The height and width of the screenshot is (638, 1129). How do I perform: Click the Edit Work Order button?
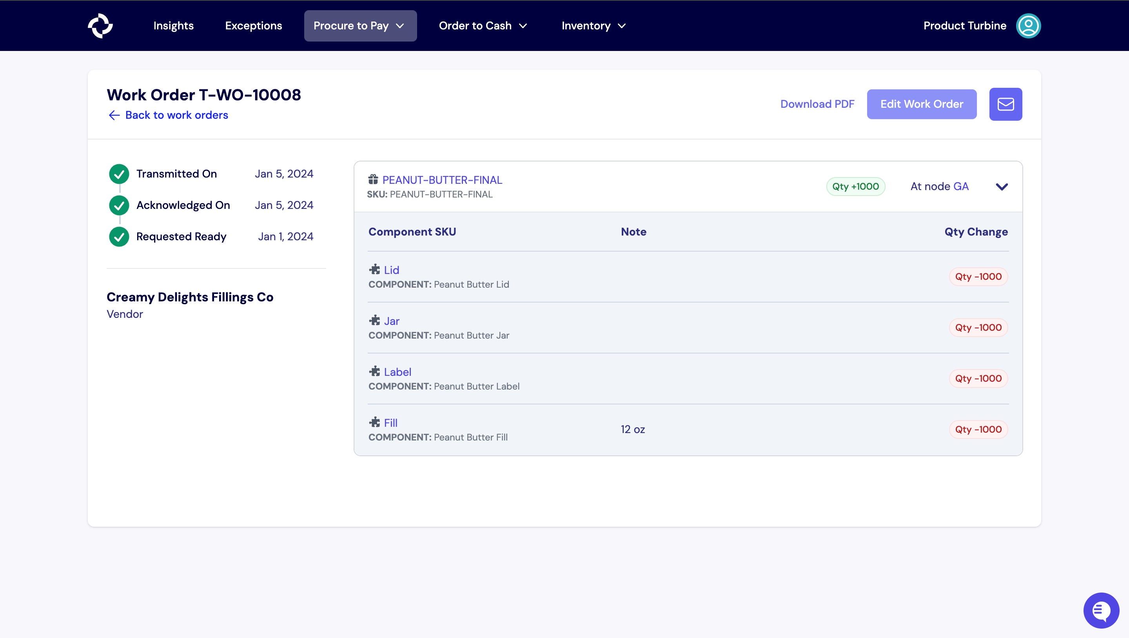[921, 104]
